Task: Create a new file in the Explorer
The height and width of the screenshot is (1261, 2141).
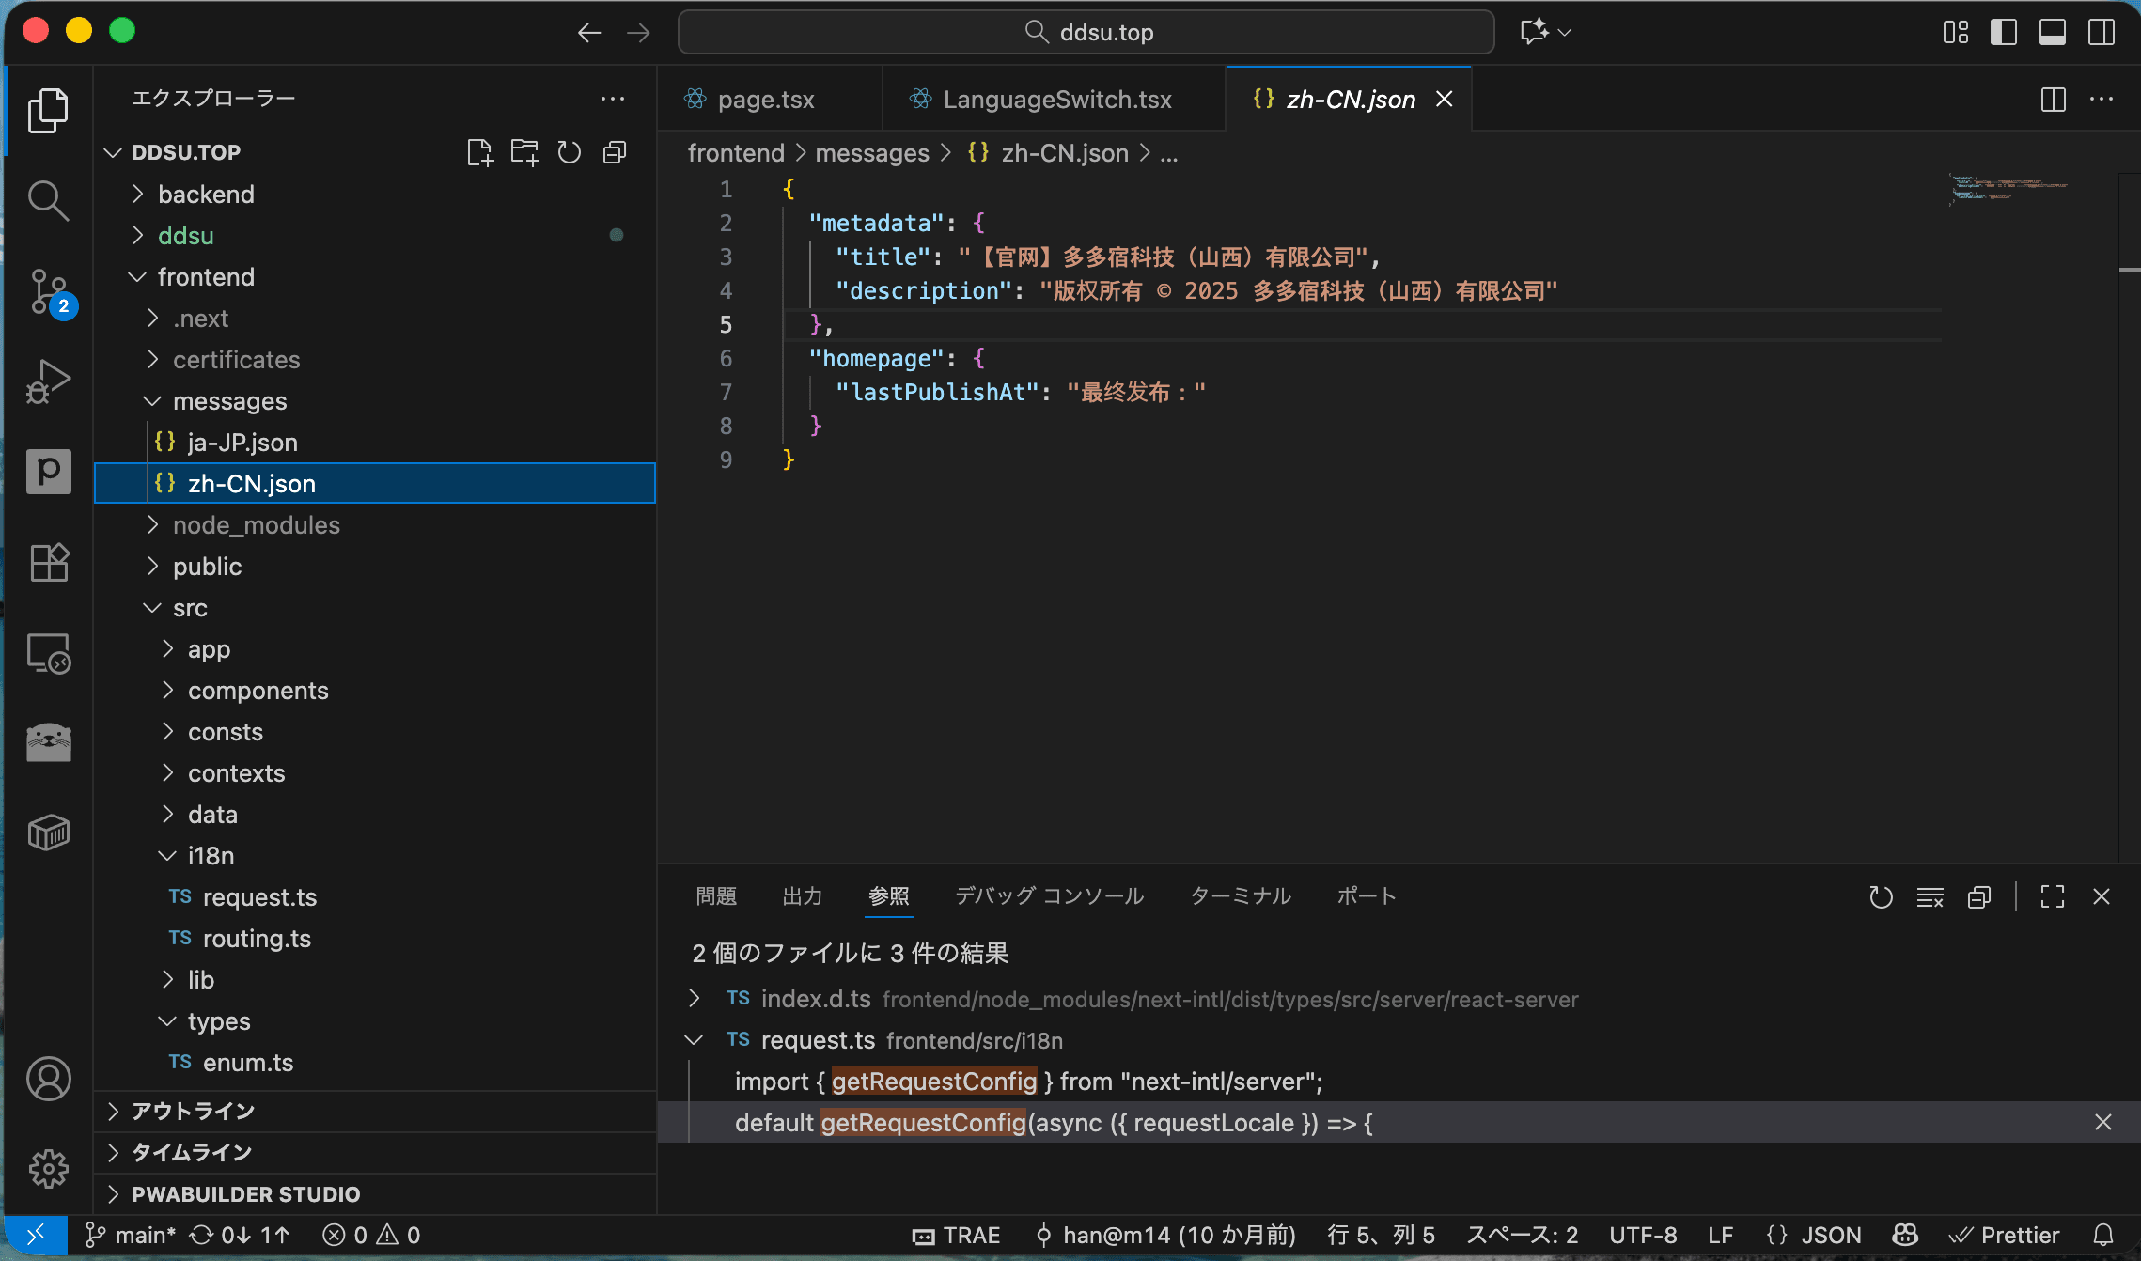Action: 480,151
